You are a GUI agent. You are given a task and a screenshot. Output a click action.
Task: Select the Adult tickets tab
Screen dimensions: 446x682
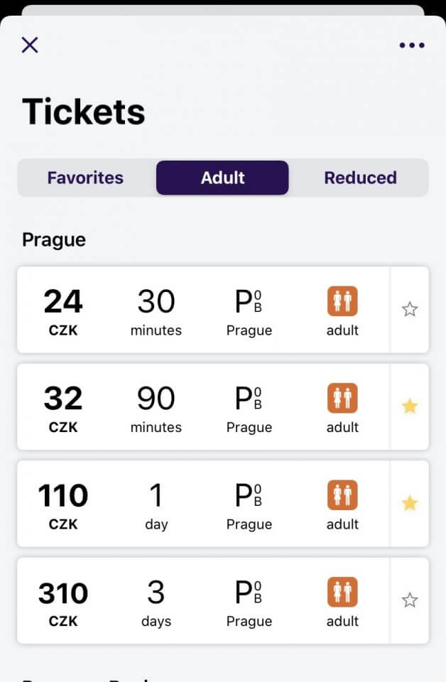222,178
